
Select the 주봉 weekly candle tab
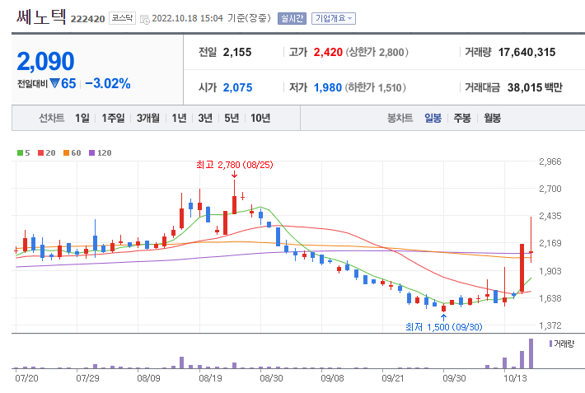[x=462, y=118]
